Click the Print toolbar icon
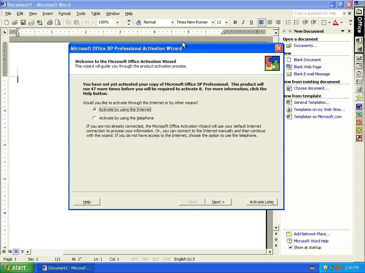This screenshot has height=273, width=365. pos(50,22)
